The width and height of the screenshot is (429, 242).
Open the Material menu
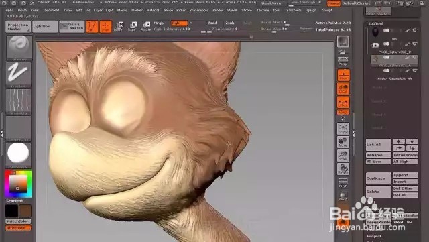[153, 11]
